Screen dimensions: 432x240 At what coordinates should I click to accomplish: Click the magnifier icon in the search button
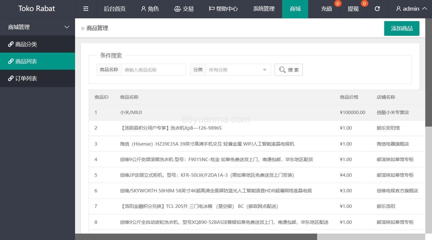click(282, 70)
